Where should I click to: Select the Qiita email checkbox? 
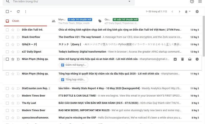point(7,44)
